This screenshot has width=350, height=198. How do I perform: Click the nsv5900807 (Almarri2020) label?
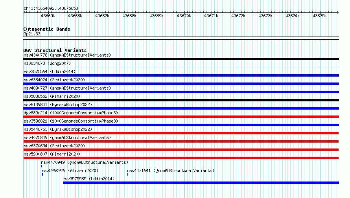tap(52, 154)
